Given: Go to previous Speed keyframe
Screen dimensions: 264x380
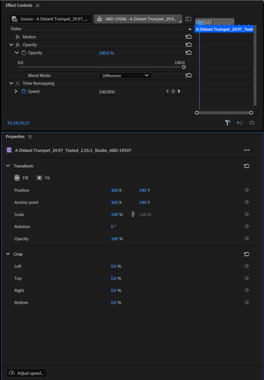Looking at the screenshot, I should coord(167,91).
